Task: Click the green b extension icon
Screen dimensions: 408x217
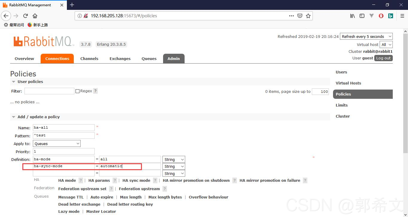Action: click(391, 16)
